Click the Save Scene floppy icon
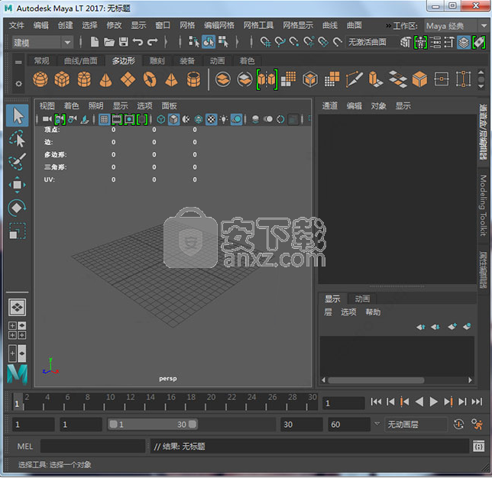Viewport: 492px width, 478px height. (123, 42)
